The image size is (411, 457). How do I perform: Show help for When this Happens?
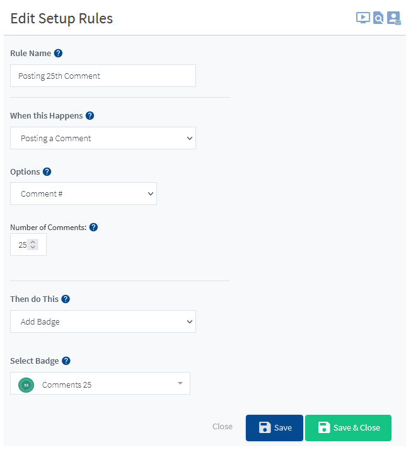click(90, 116)
